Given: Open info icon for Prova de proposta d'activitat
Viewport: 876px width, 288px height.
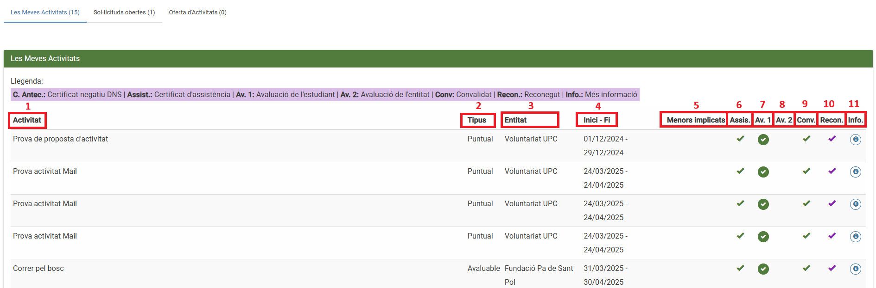Looking at the screenshot, I should 855,139.
